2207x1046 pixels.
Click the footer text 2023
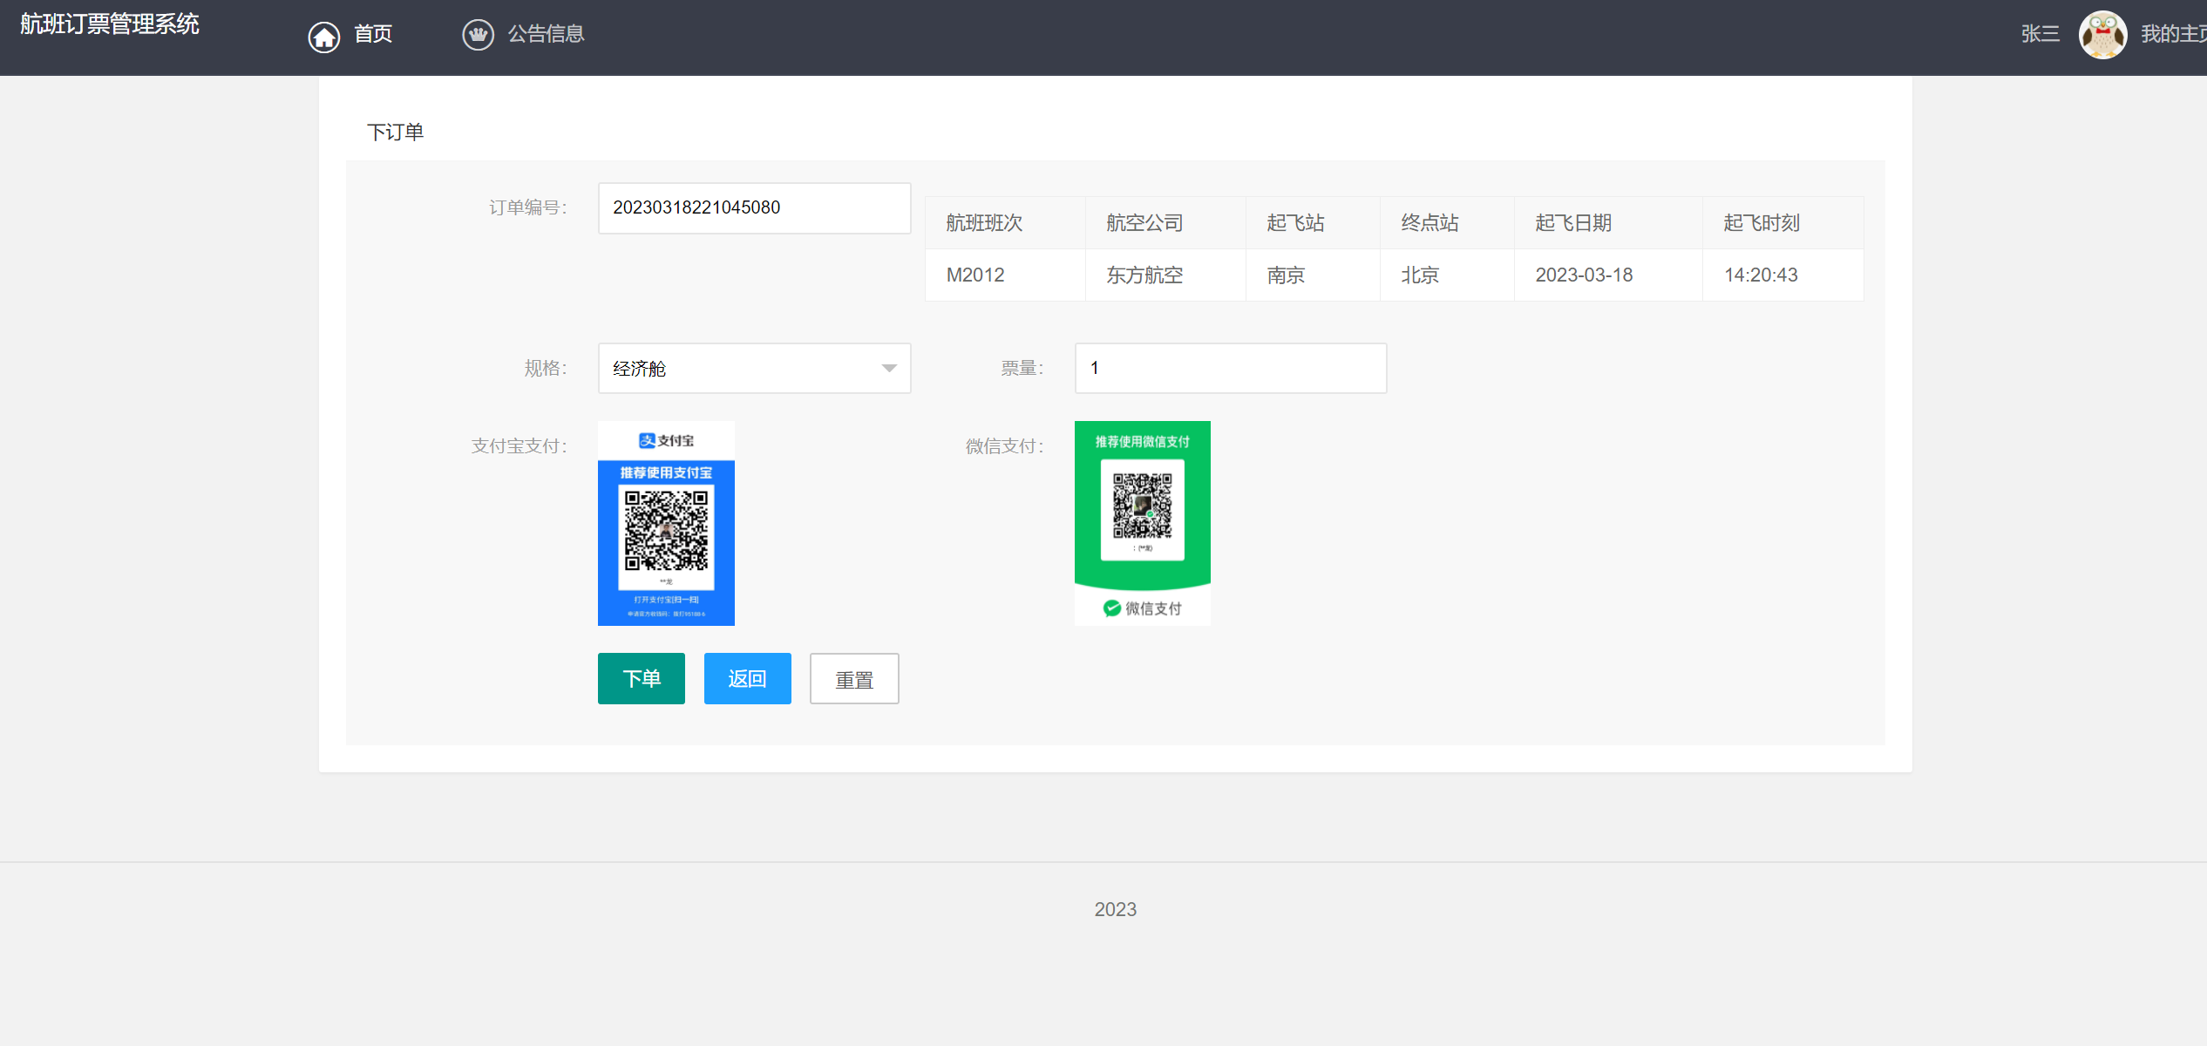coord(1116,909)
